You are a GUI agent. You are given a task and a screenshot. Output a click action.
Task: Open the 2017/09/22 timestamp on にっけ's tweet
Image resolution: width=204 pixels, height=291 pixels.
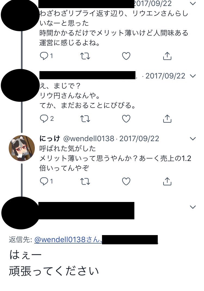pos(139,139)
